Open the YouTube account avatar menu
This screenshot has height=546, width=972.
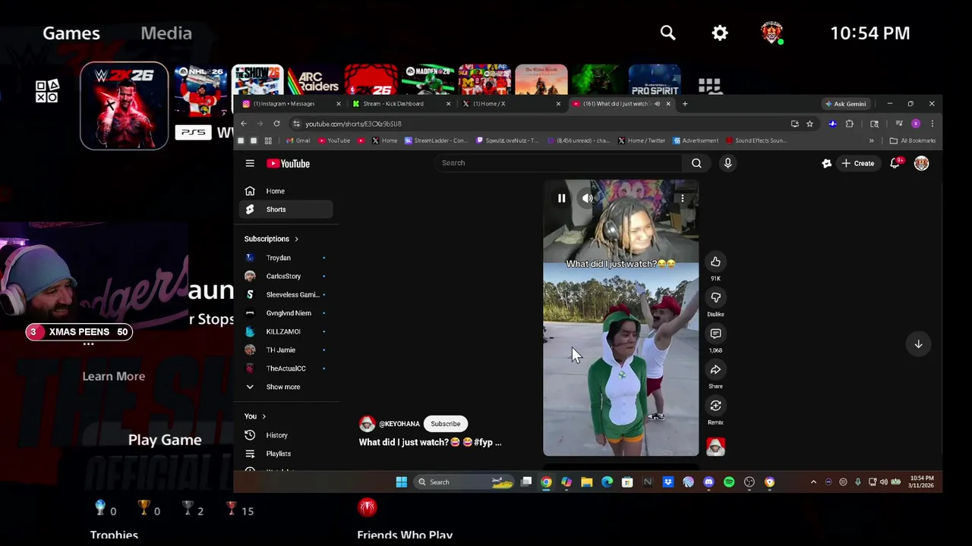[x=921, y=163]
